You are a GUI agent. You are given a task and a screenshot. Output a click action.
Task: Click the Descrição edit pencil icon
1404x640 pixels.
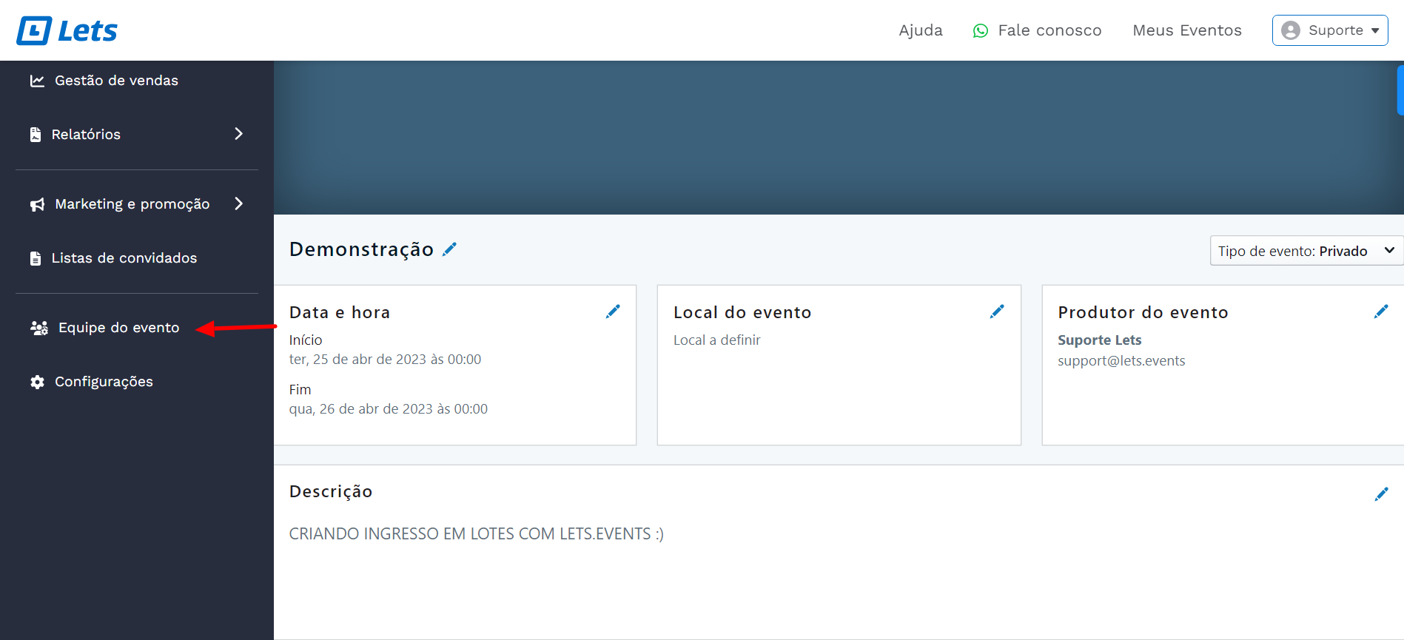[x=1381, y=494]
